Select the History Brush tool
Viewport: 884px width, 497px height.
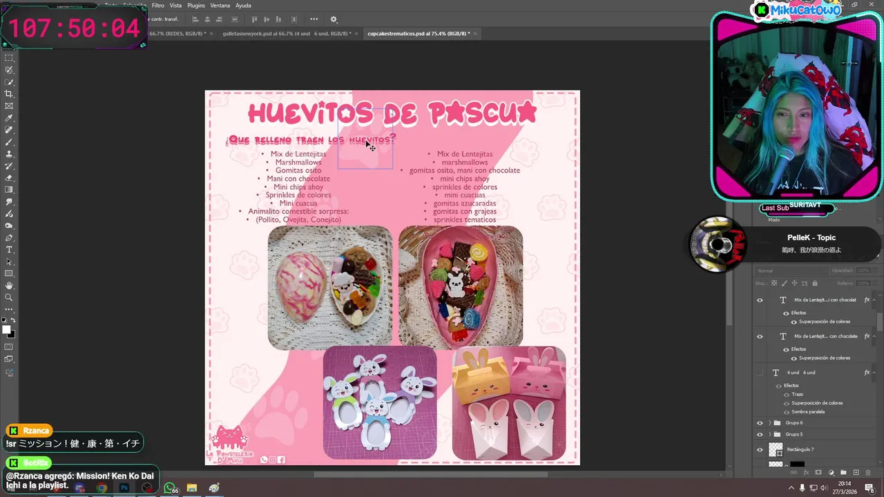pos(9,166)
